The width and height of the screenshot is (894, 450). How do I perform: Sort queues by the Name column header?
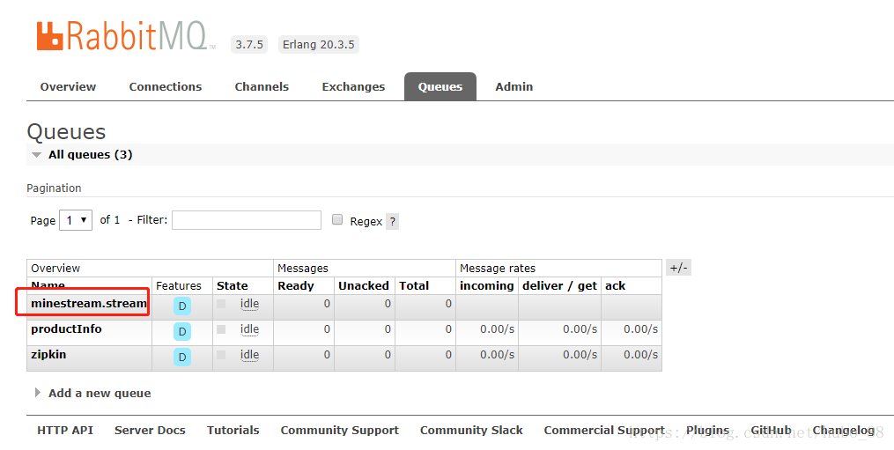pyautogui.click(x=47, y=286)
